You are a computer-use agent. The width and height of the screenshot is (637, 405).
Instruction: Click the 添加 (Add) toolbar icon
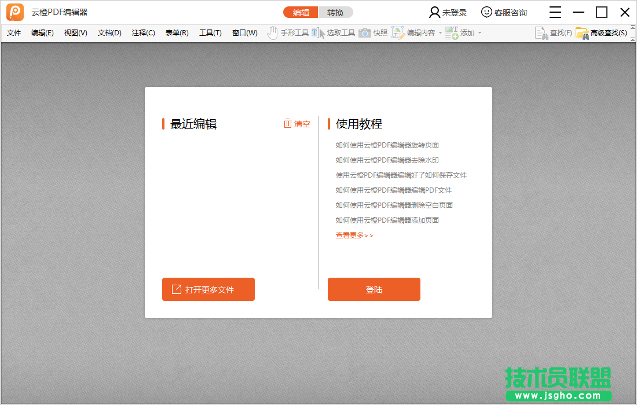460,32
